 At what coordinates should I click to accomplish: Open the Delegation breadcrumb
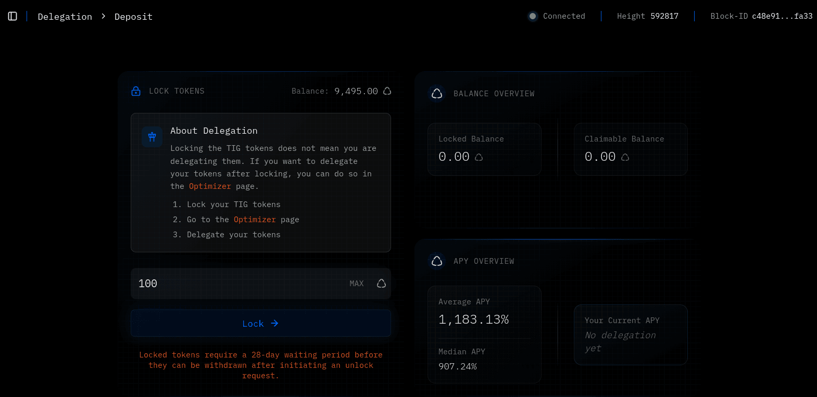point(65,17)
